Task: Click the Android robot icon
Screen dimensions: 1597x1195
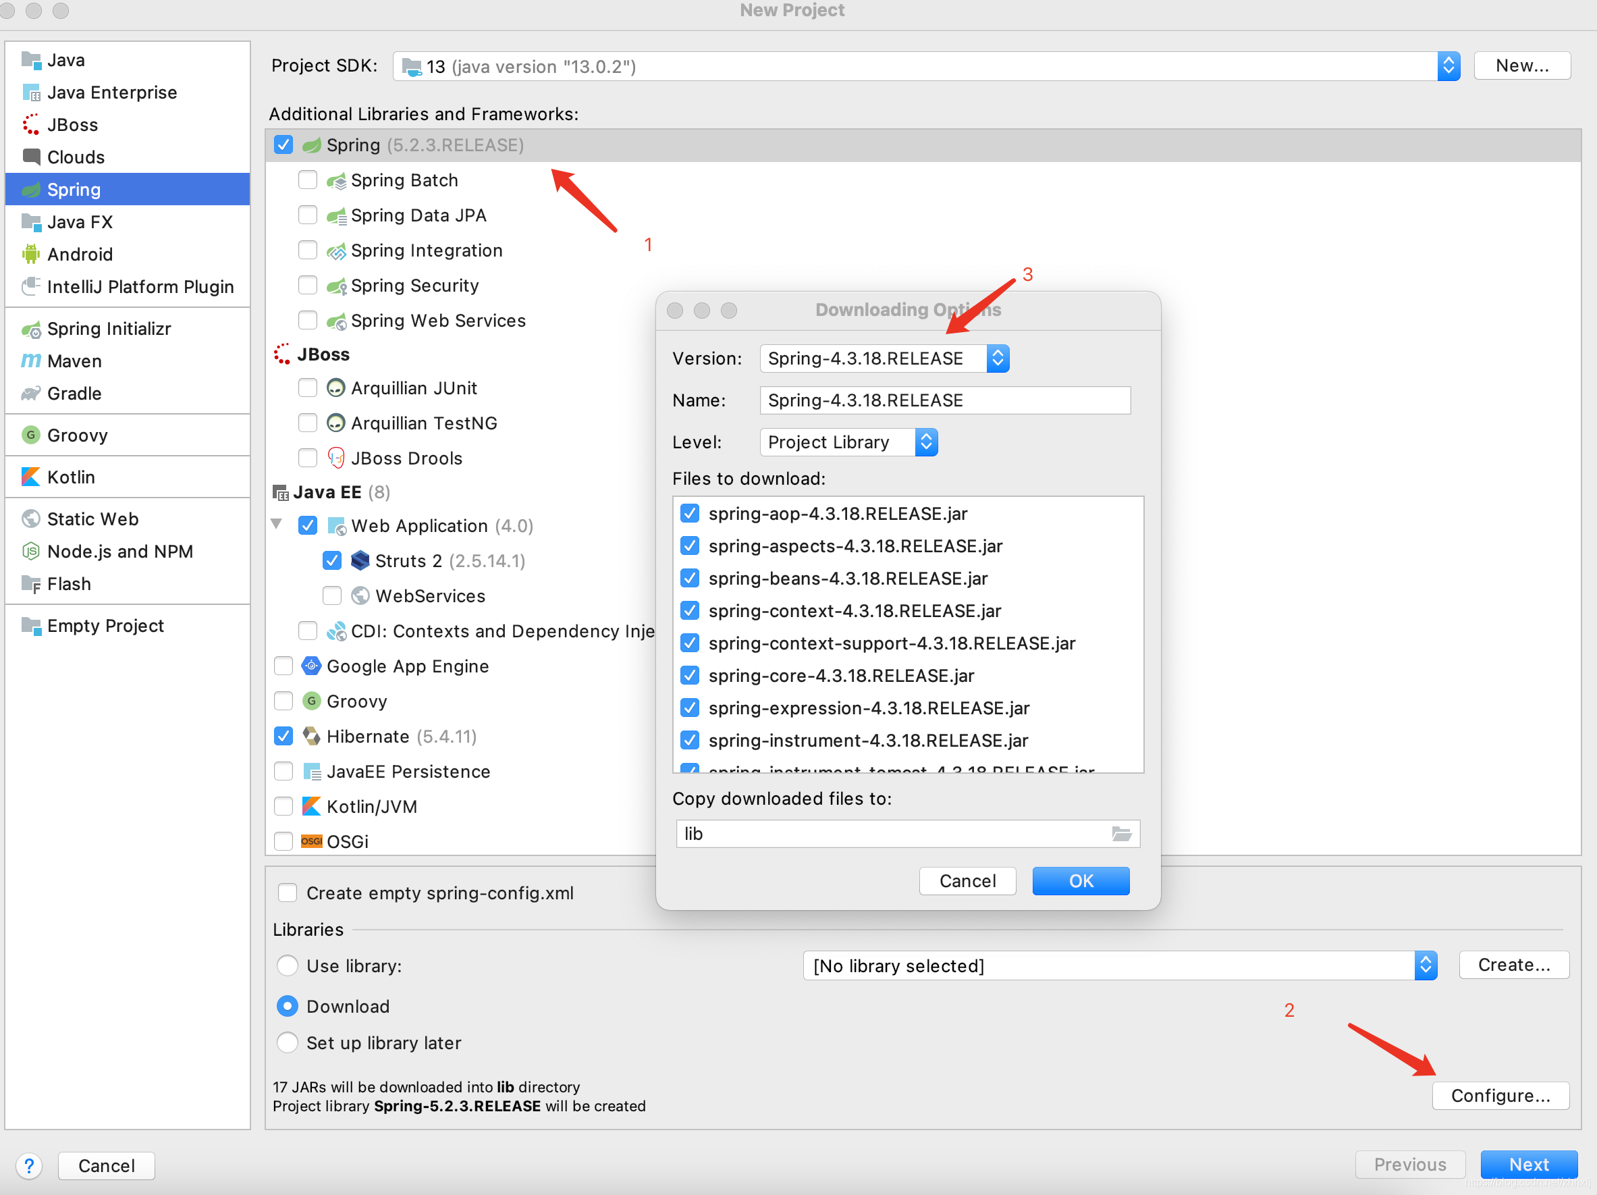Action: coord(30,254)
